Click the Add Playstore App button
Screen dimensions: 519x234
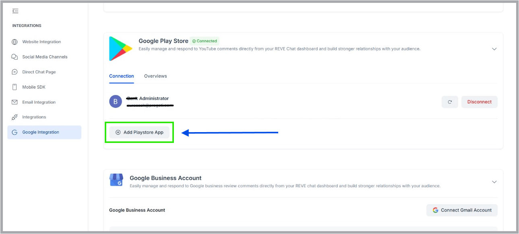[139, 132]
